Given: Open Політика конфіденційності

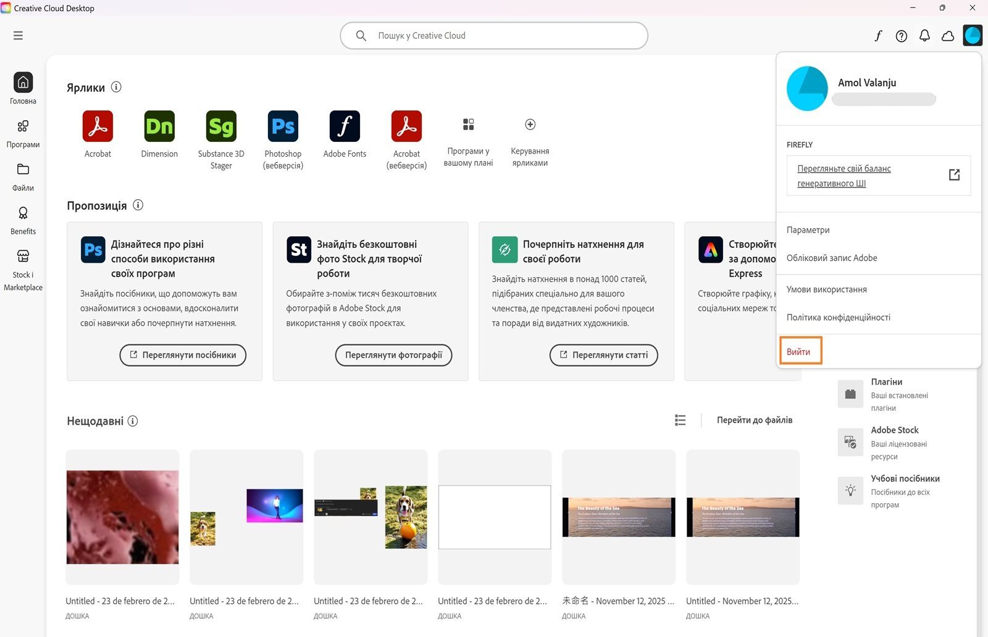Looking at the screenshot, I should (839, 318).
